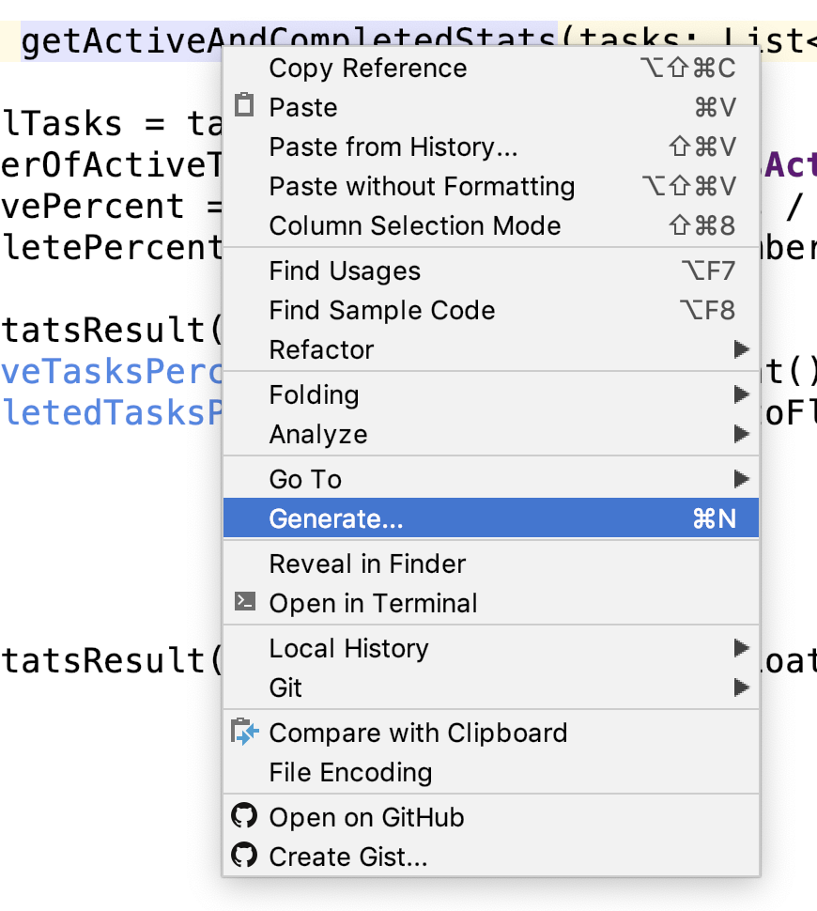Select Copy Reference from context menu
This screenshot has width=817, height=911.
367,69
